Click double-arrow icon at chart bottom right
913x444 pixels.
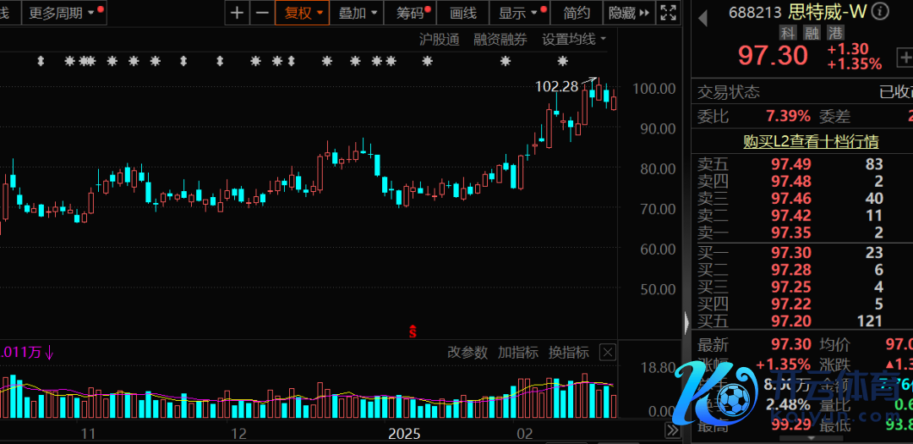click(x=671, y=430)
